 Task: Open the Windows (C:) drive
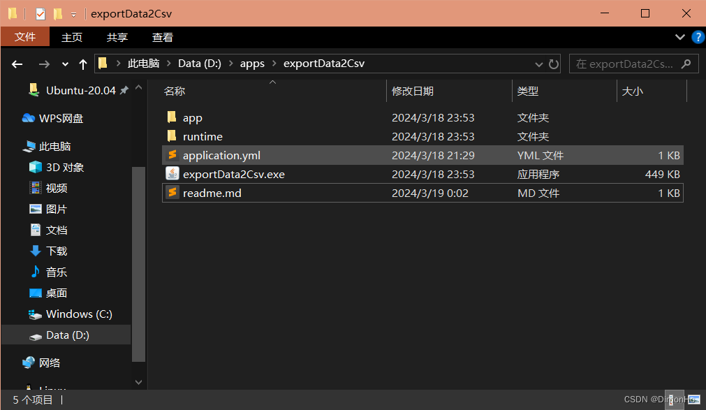click(79, 314)
